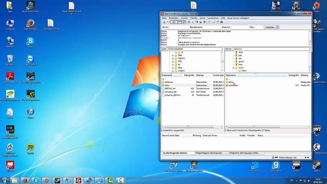This screenshot has width=327, height=184.
Task: Select the ts3wi folder in remote tree
Action: coord(244,71)
